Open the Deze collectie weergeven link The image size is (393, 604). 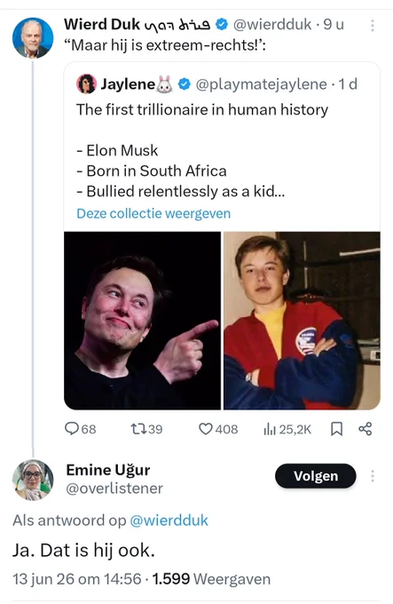tap(153, 213)
